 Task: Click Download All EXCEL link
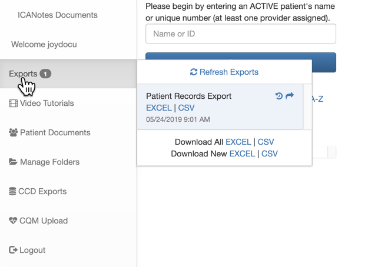238,142
